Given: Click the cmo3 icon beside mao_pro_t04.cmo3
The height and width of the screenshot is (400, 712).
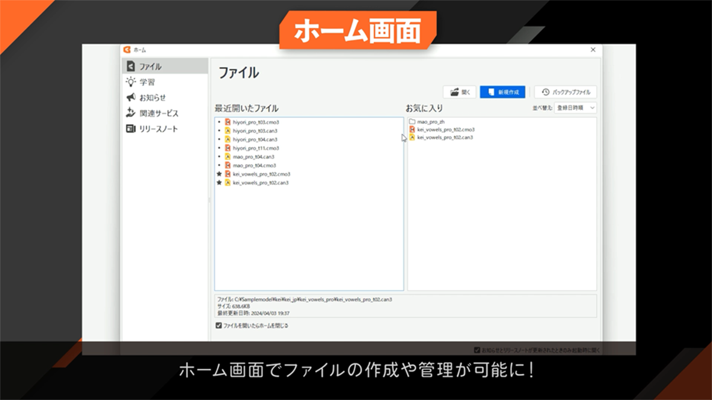Looking at the screenshot, I should click(228, 165).
